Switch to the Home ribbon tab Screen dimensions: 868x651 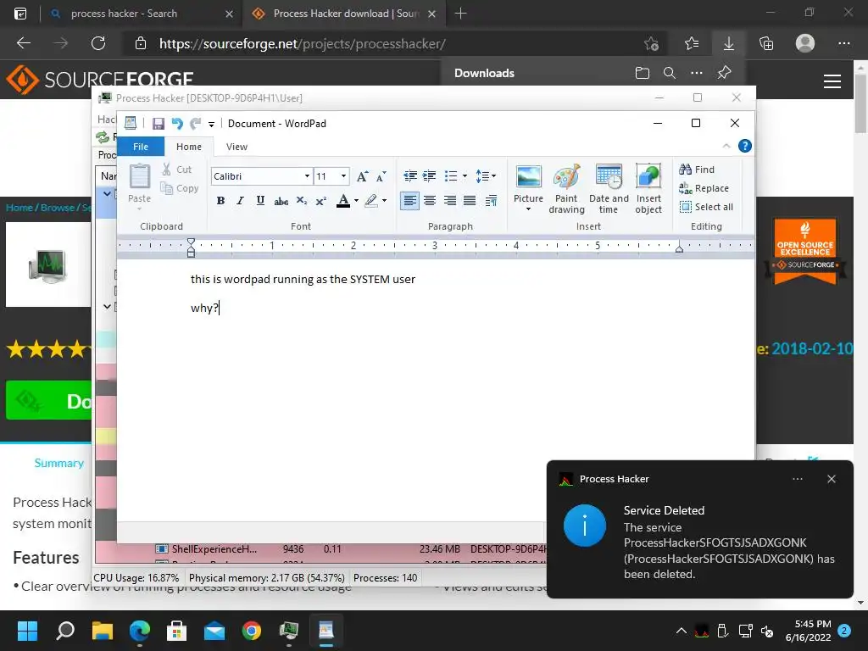tap(189, 147)
